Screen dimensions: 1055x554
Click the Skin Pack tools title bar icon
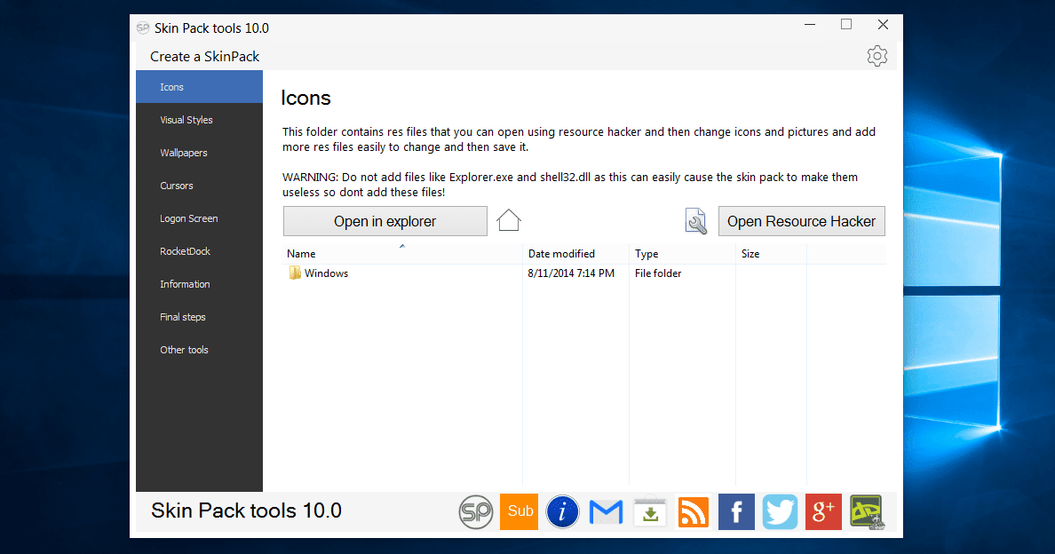pos(143,28)
